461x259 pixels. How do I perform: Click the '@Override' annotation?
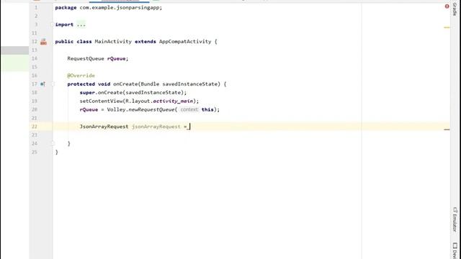[81, 76]
